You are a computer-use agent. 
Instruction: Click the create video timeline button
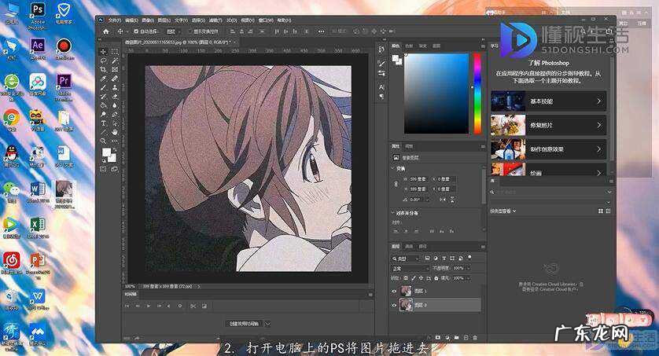point(245,324)
